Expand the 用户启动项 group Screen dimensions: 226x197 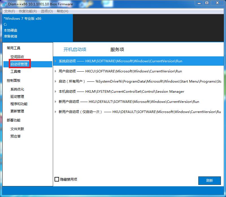click(56, 71)
